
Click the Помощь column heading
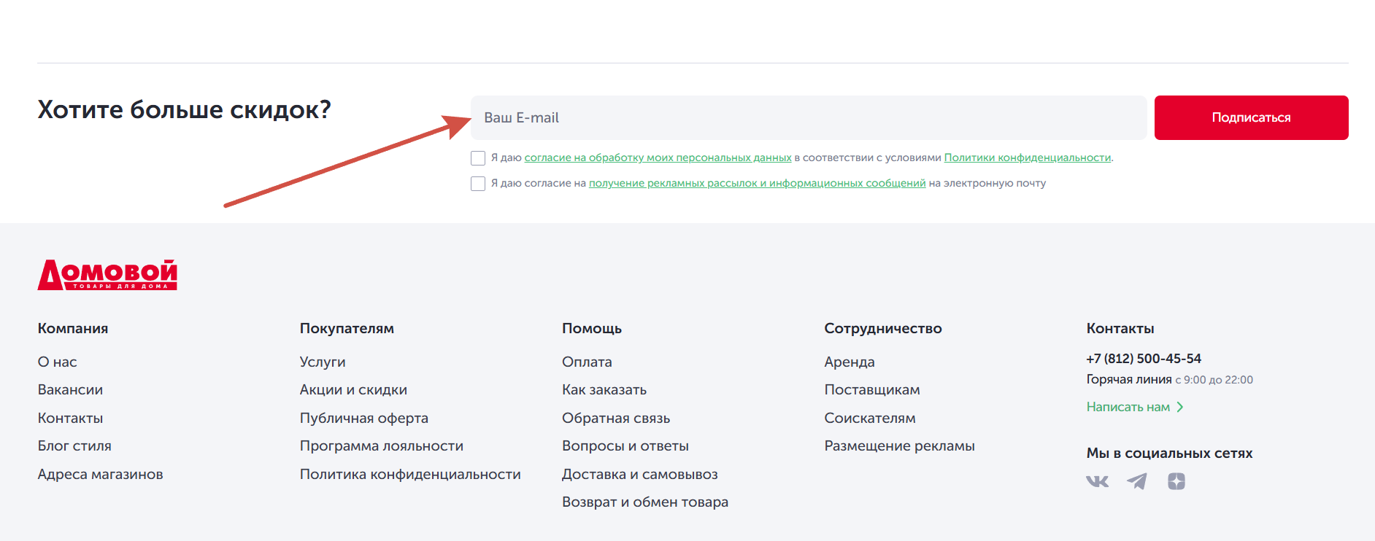tap(592, 328)
